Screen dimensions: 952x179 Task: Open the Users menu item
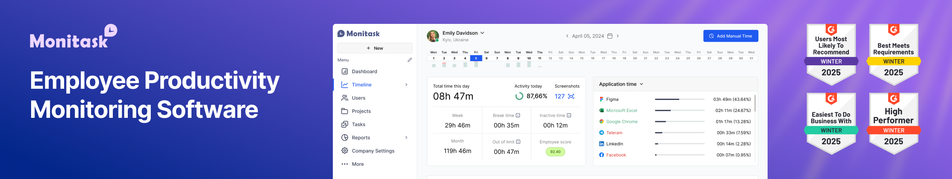[375, 98]
